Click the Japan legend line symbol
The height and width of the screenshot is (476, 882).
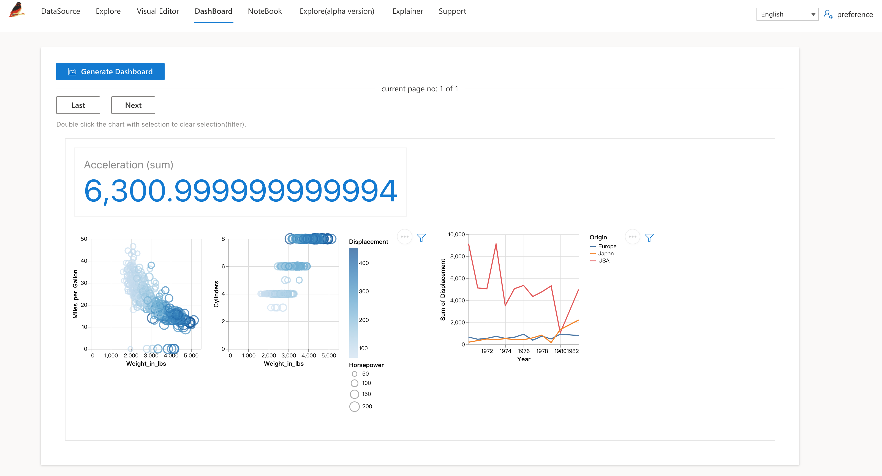click(593, 254)
